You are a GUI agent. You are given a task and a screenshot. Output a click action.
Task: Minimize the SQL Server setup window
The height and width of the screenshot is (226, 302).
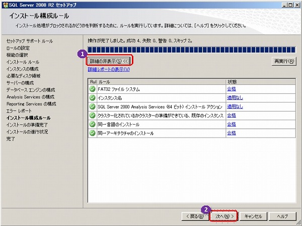point(284,5)
